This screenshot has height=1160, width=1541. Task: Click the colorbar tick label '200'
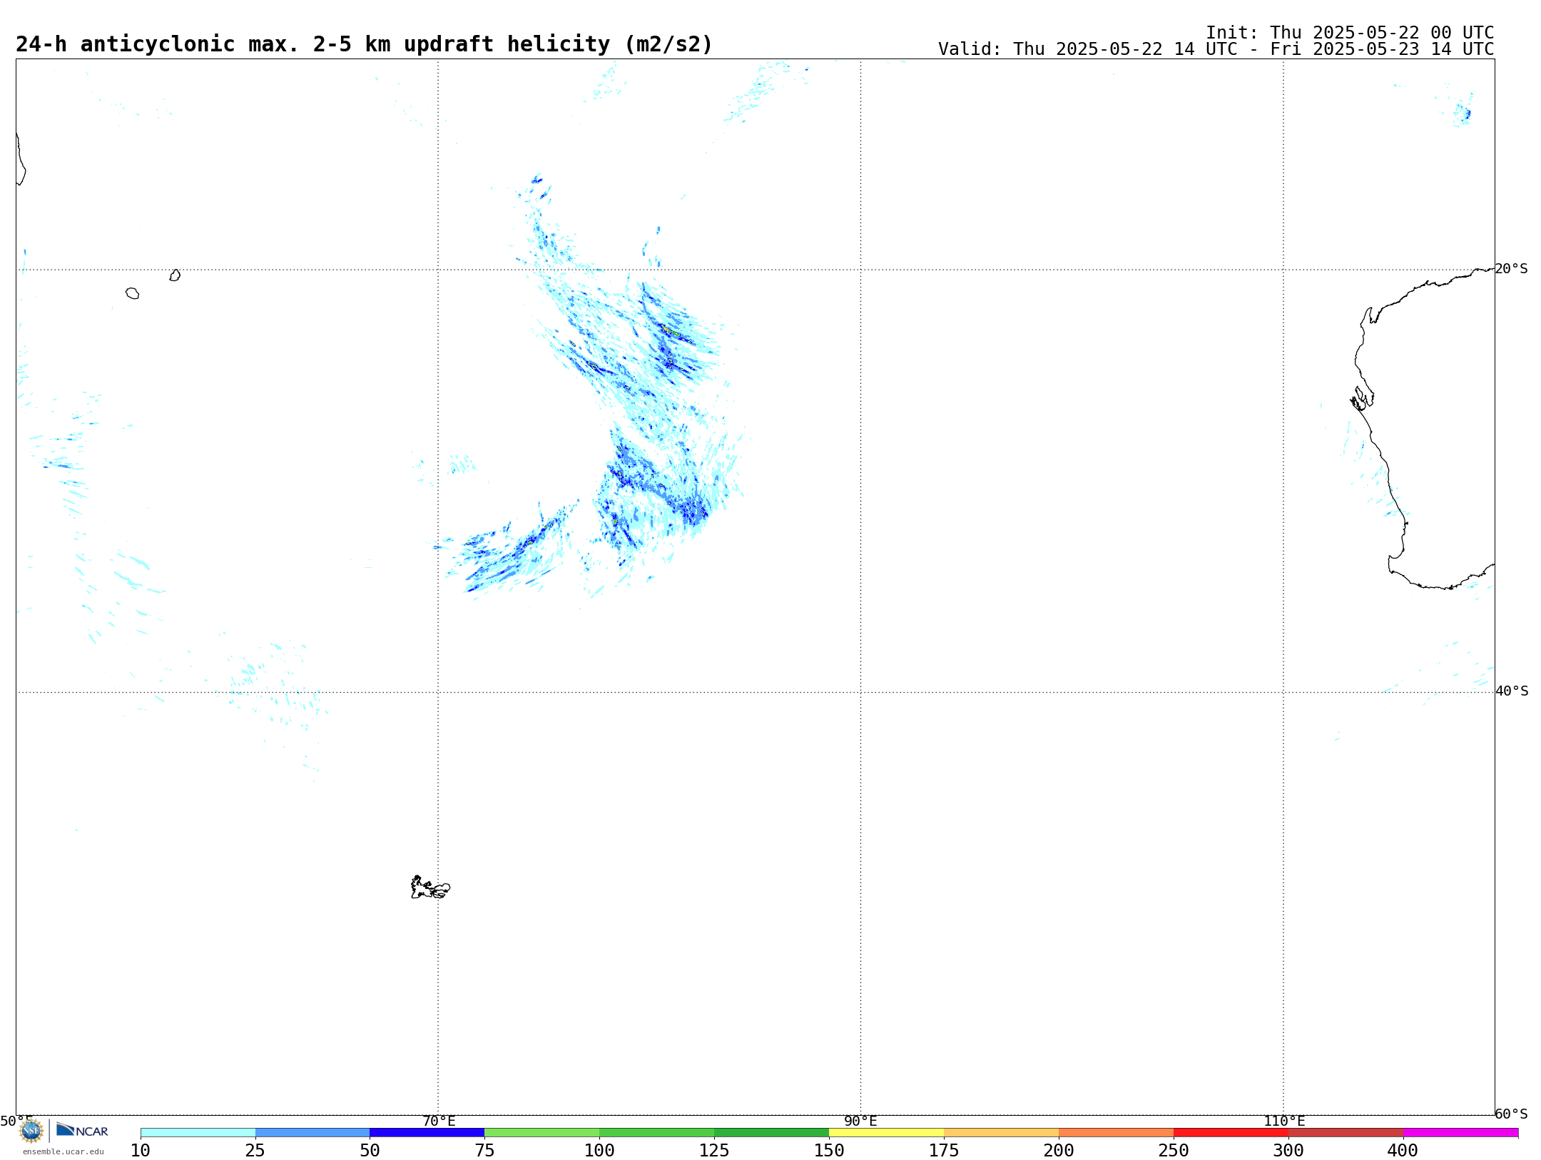(1059, 1151)
